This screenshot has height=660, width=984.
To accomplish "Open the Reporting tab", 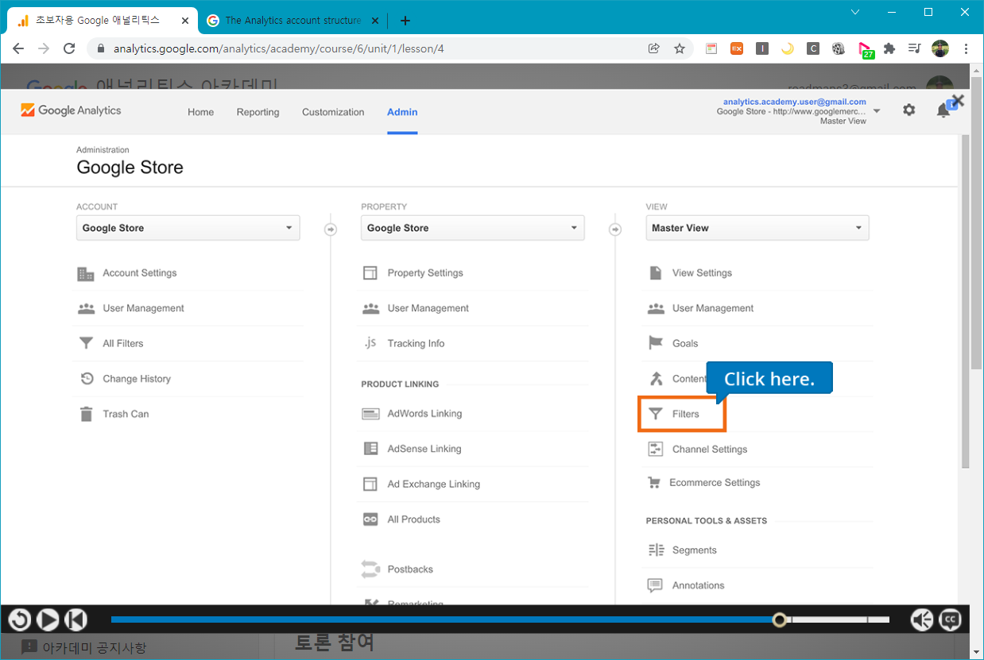I will [258, 112].
